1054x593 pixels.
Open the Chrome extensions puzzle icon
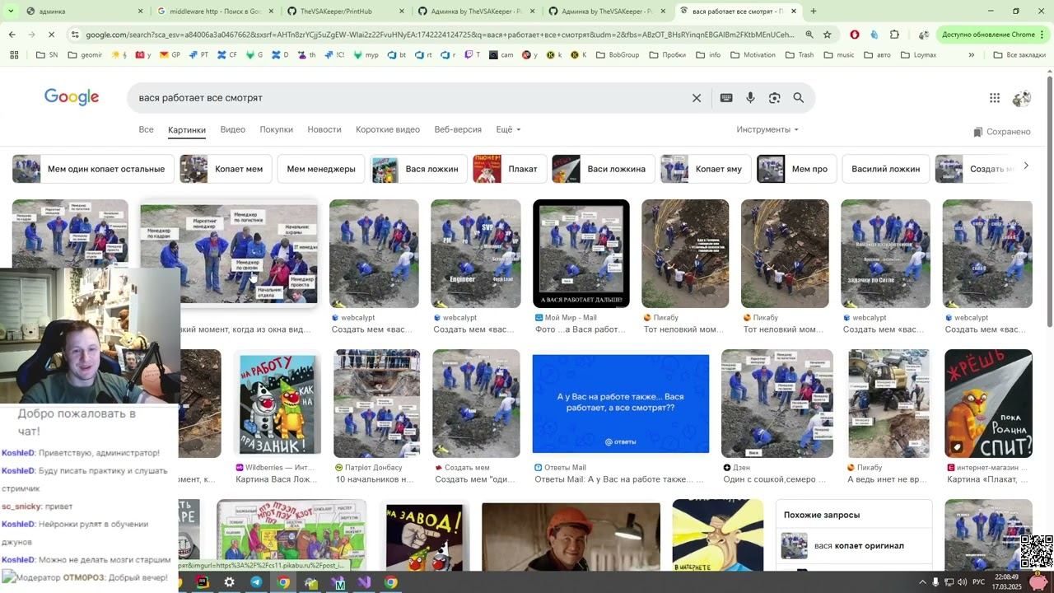click(894, 35)
